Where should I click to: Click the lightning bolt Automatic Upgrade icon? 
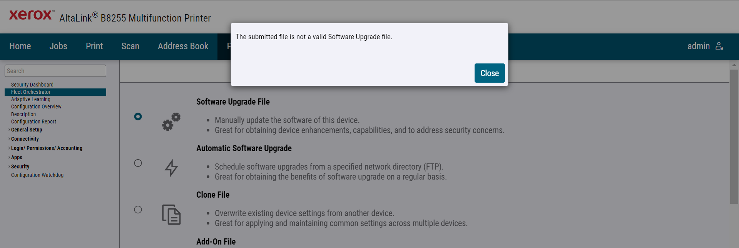[171, 168]
